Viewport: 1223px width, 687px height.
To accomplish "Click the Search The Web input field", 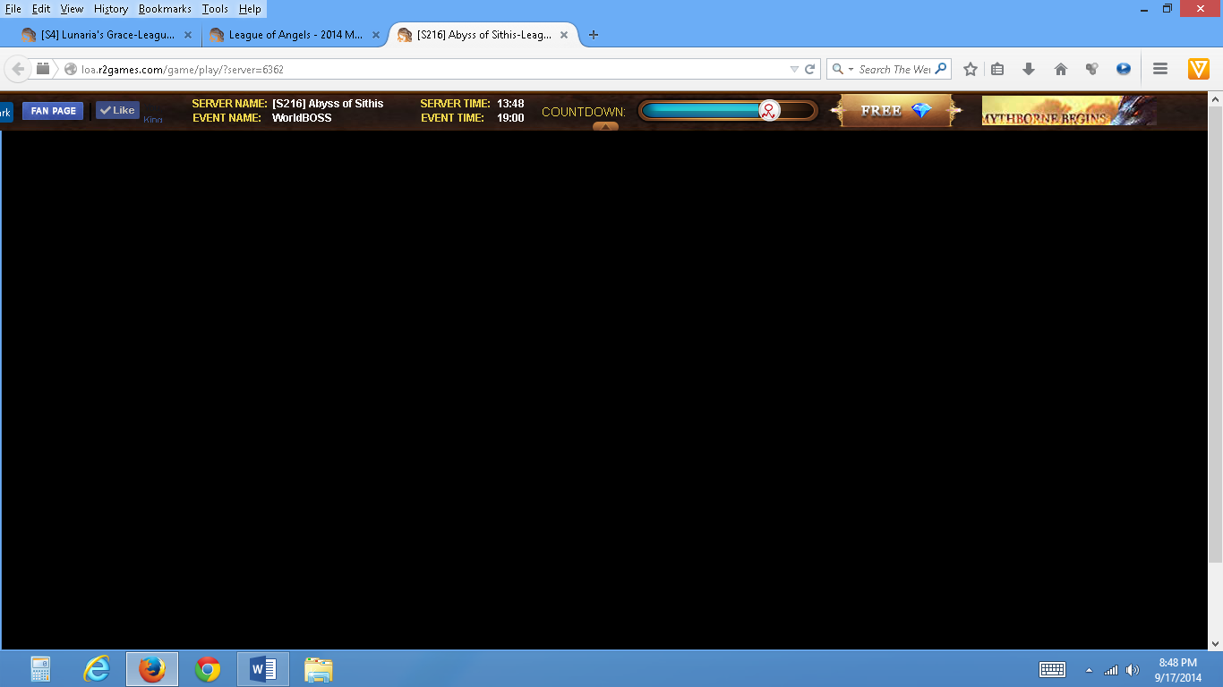I will [x=895, y=69].
